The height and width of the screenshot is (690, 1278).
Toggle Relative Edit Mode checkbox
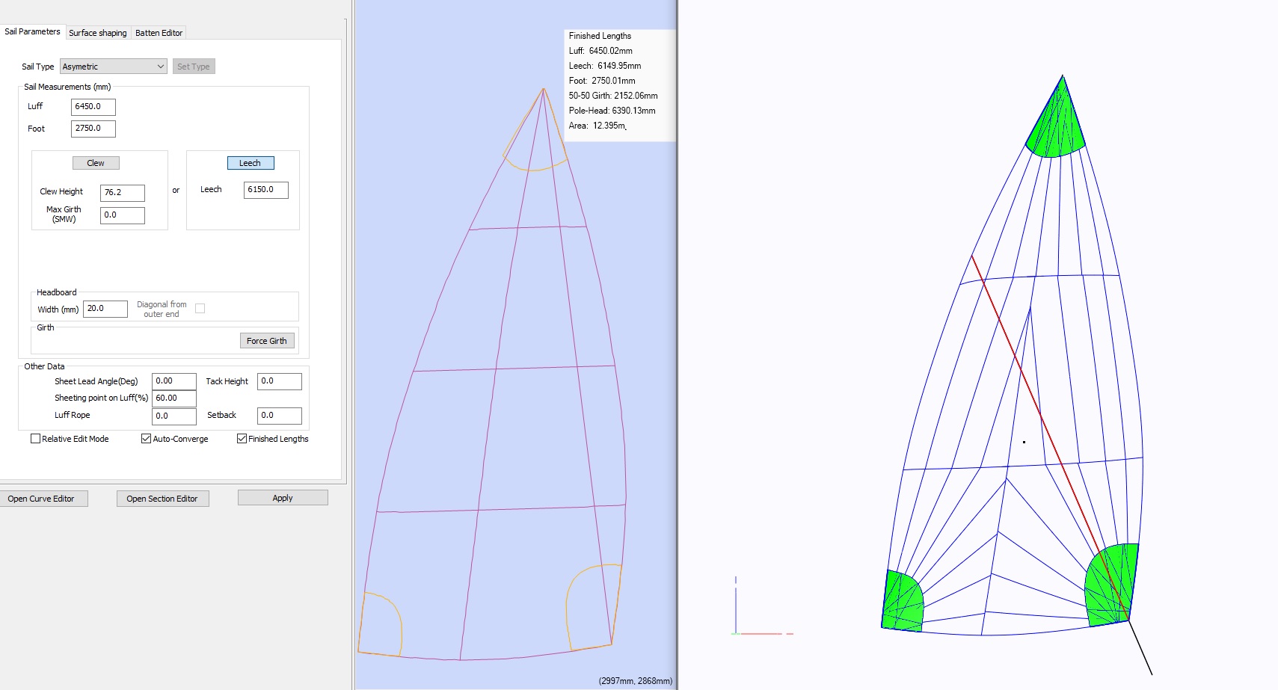(35, 439)
